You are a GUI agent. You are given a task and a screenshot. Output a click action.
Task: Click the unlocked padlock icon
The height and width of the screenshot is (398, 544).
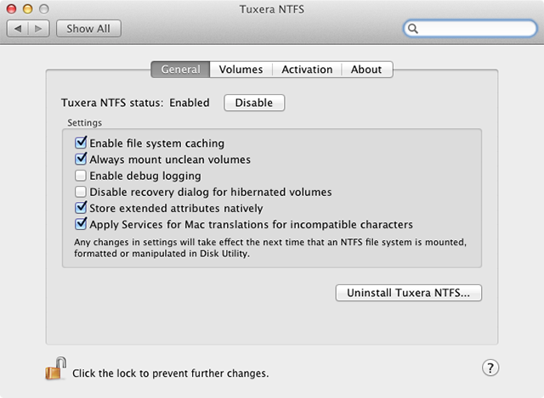[55, 368]
